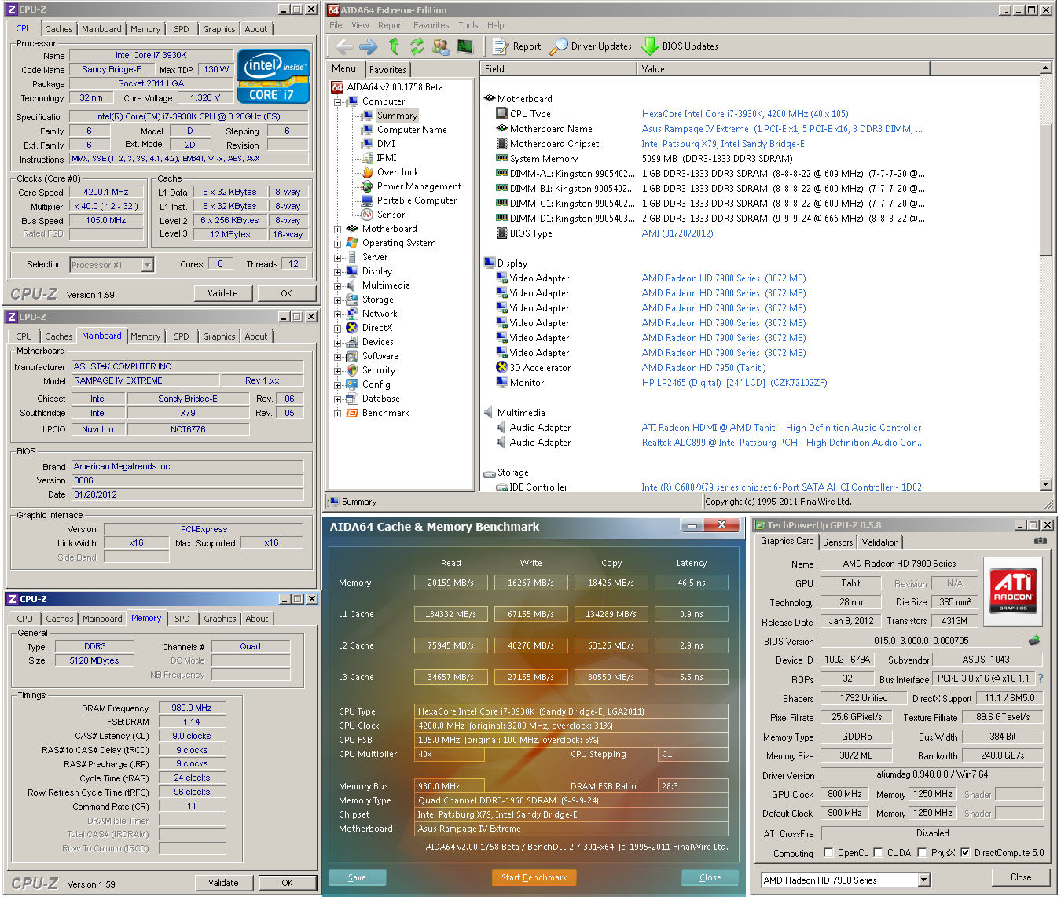
Task: Open Caches tab in top CPU-Z window
Action: pos(58,29)
